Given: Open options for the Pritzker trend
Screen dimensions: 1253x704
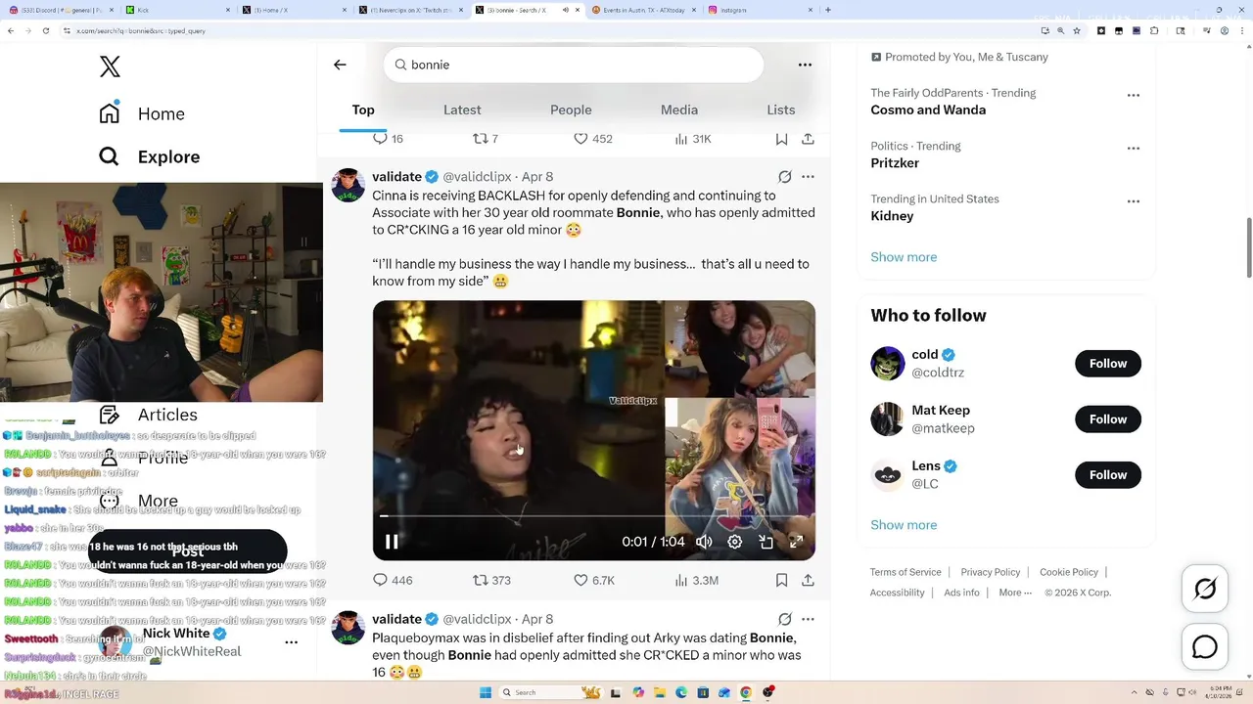Looking at the screenshot, I should pos(1134,149).
